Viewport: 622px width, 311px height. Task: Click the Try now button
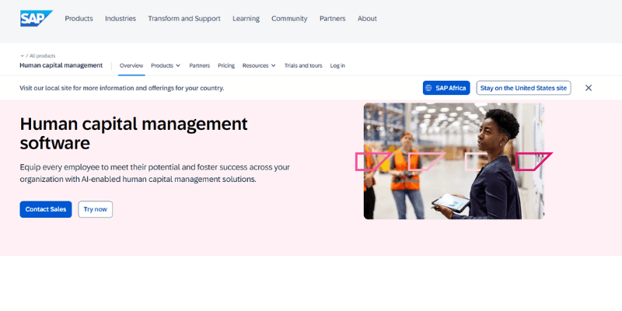point(96,209)
